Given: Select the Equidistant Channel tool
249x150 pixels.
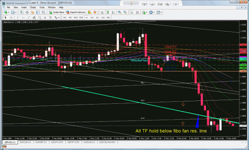Looking at the screenshot, I should click(x=34, y=18).
